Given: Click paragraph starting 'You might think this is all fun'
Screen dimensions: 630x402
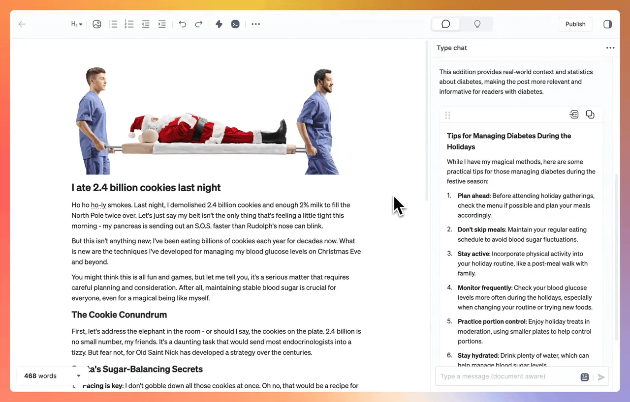Looking at the screenshot, I should tap(211, 287).
